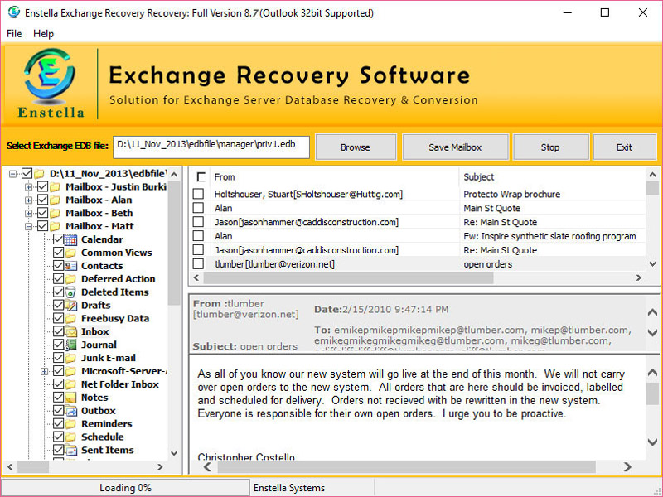Expand the Mailbox - Justin Burki tree node
This screenshot has width=663, height=497.
28,187
